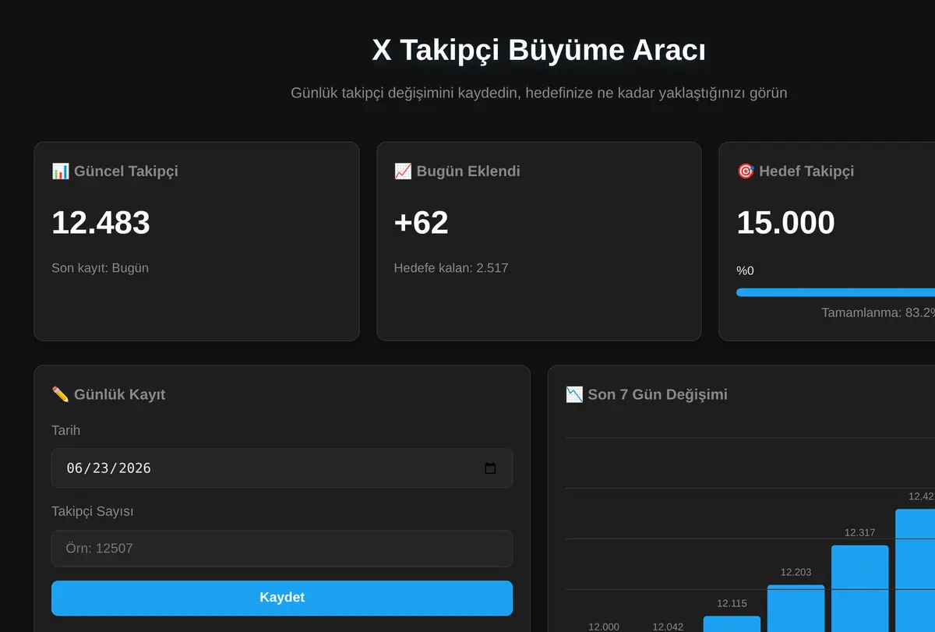Click the Takipçi Sayısı input field
Image resolution: width=935 pixels, height=632 pixels.
coord(282,549)
